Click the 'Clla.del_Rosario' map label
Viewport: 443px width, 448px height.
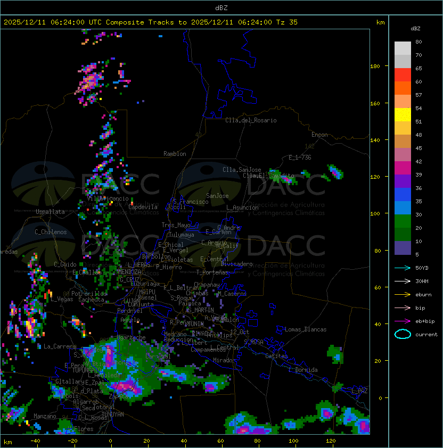251,120
